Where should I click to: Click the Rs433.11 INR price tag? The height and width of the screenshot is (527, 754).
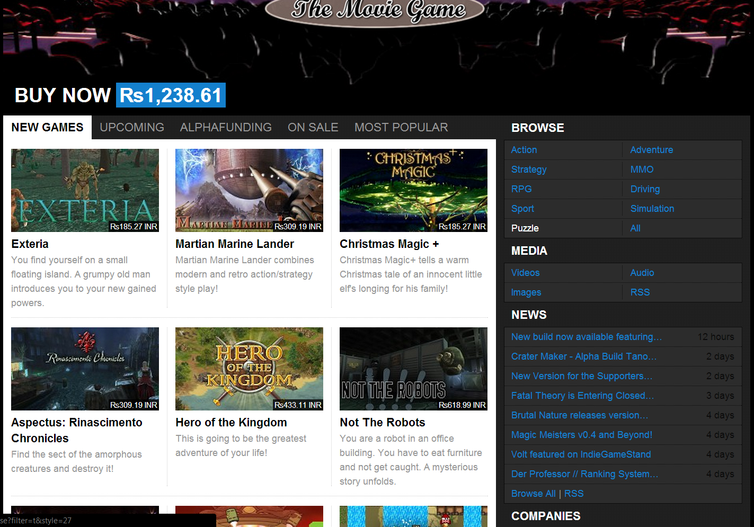pos(298,405)
